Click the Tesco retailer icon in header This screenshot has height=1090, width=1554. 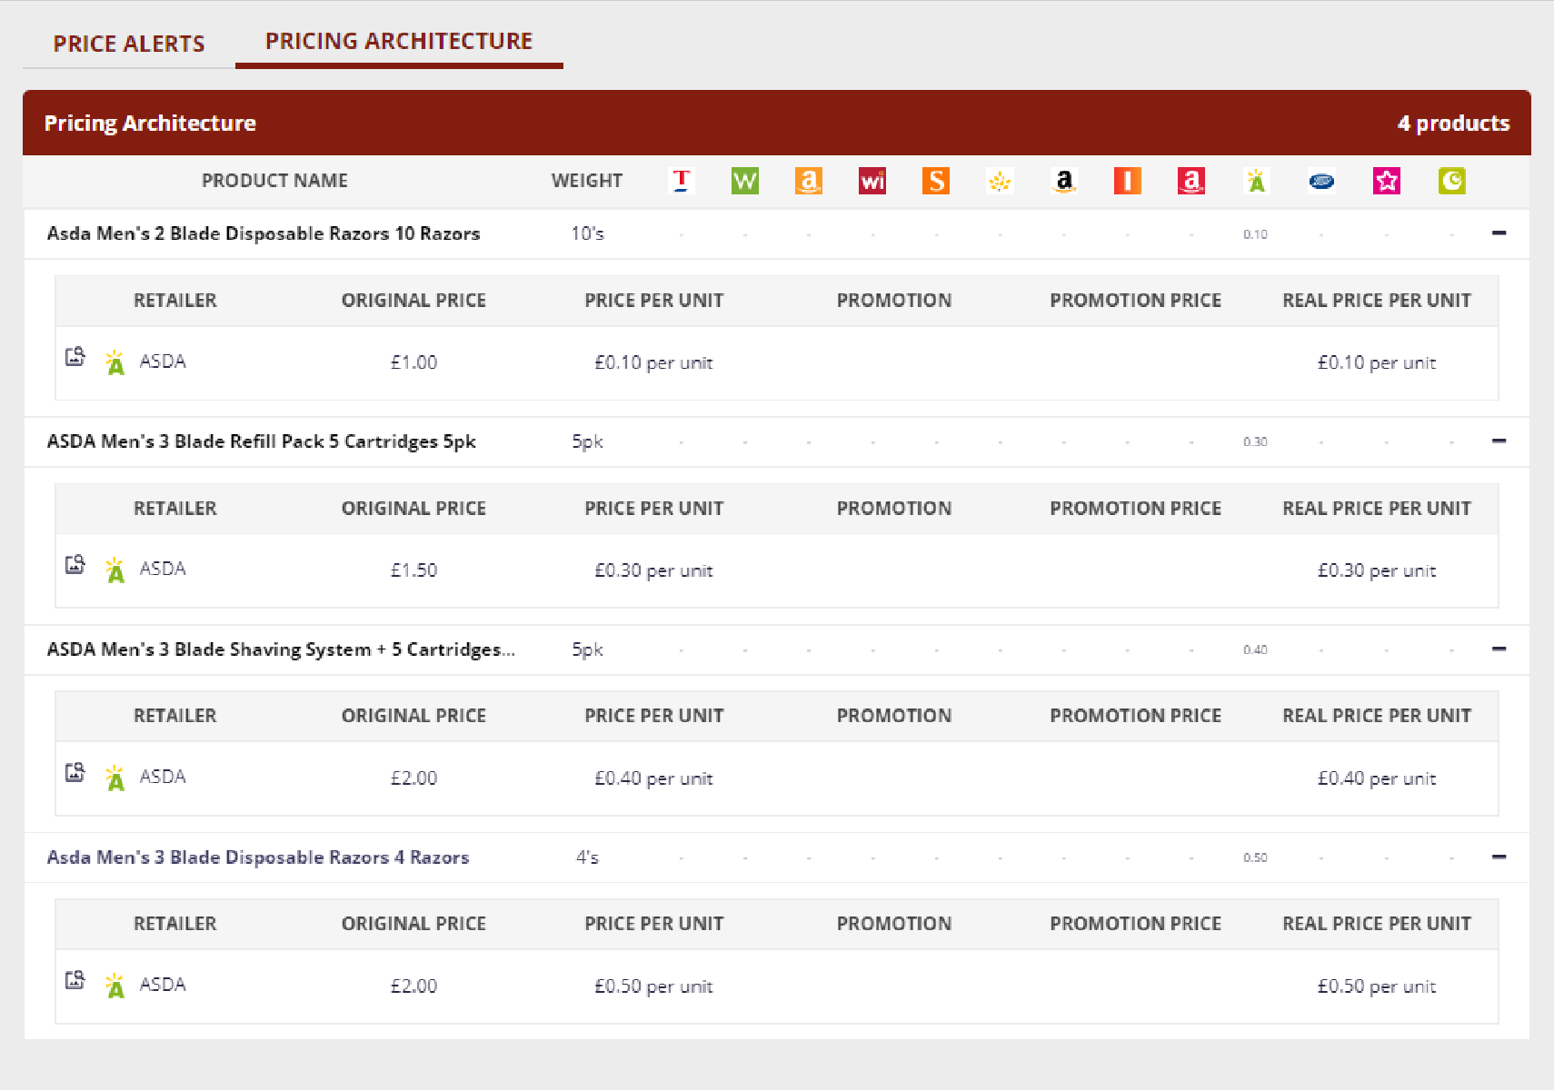pos(682,181)
